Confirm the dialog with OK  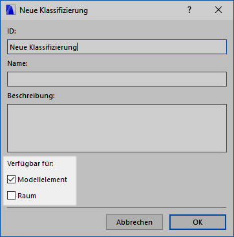(198, 222)
